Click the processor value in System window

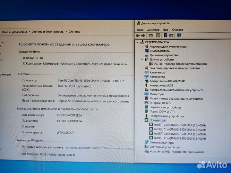click(91, 81)
